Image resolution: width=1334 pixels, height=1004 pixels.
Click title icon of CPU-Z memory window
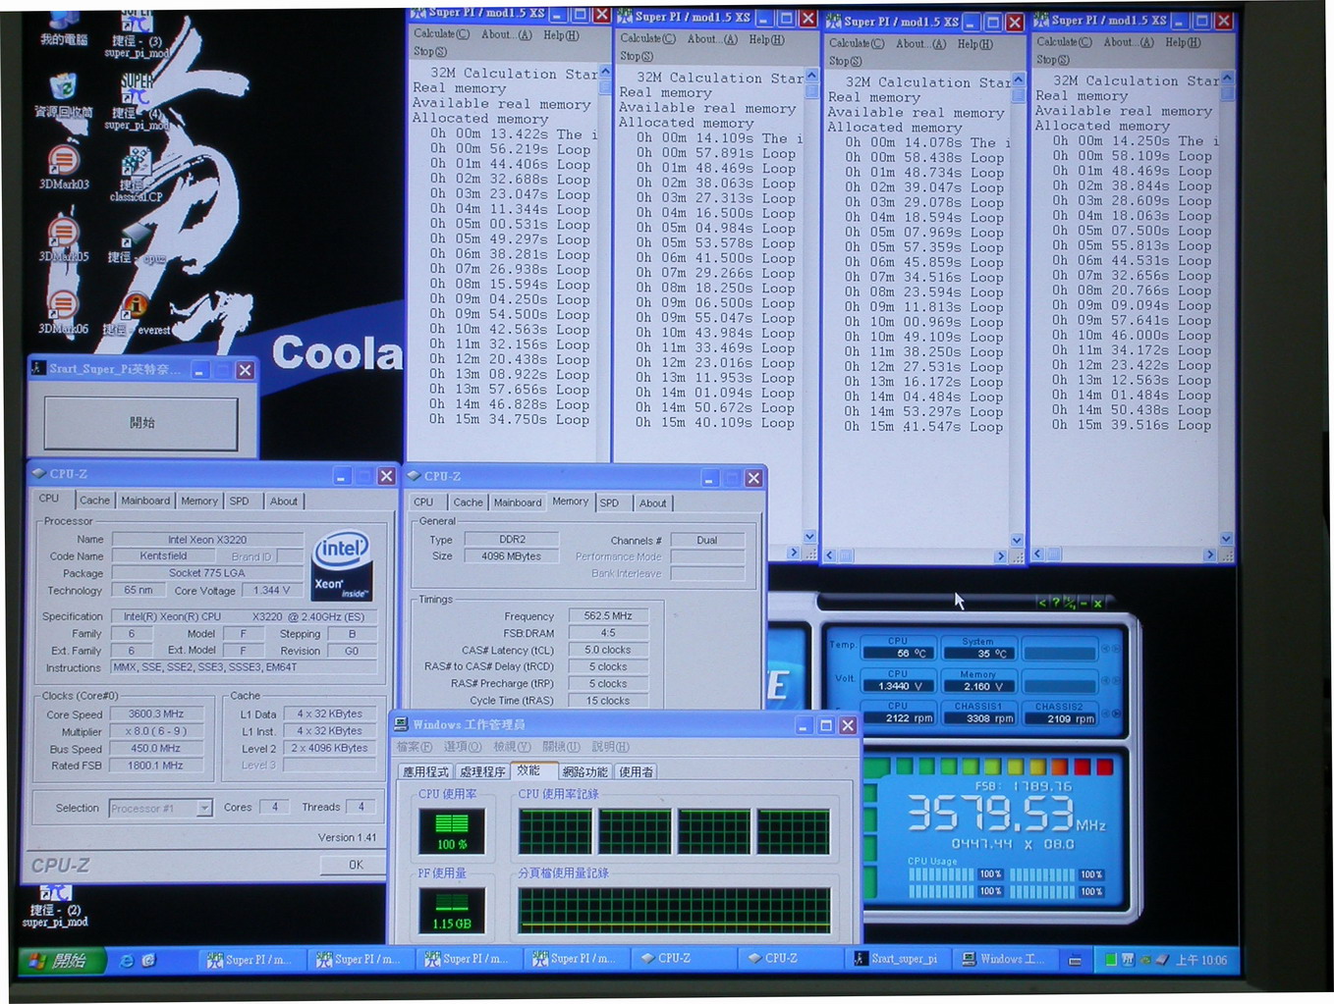click(x=414, y=476)
